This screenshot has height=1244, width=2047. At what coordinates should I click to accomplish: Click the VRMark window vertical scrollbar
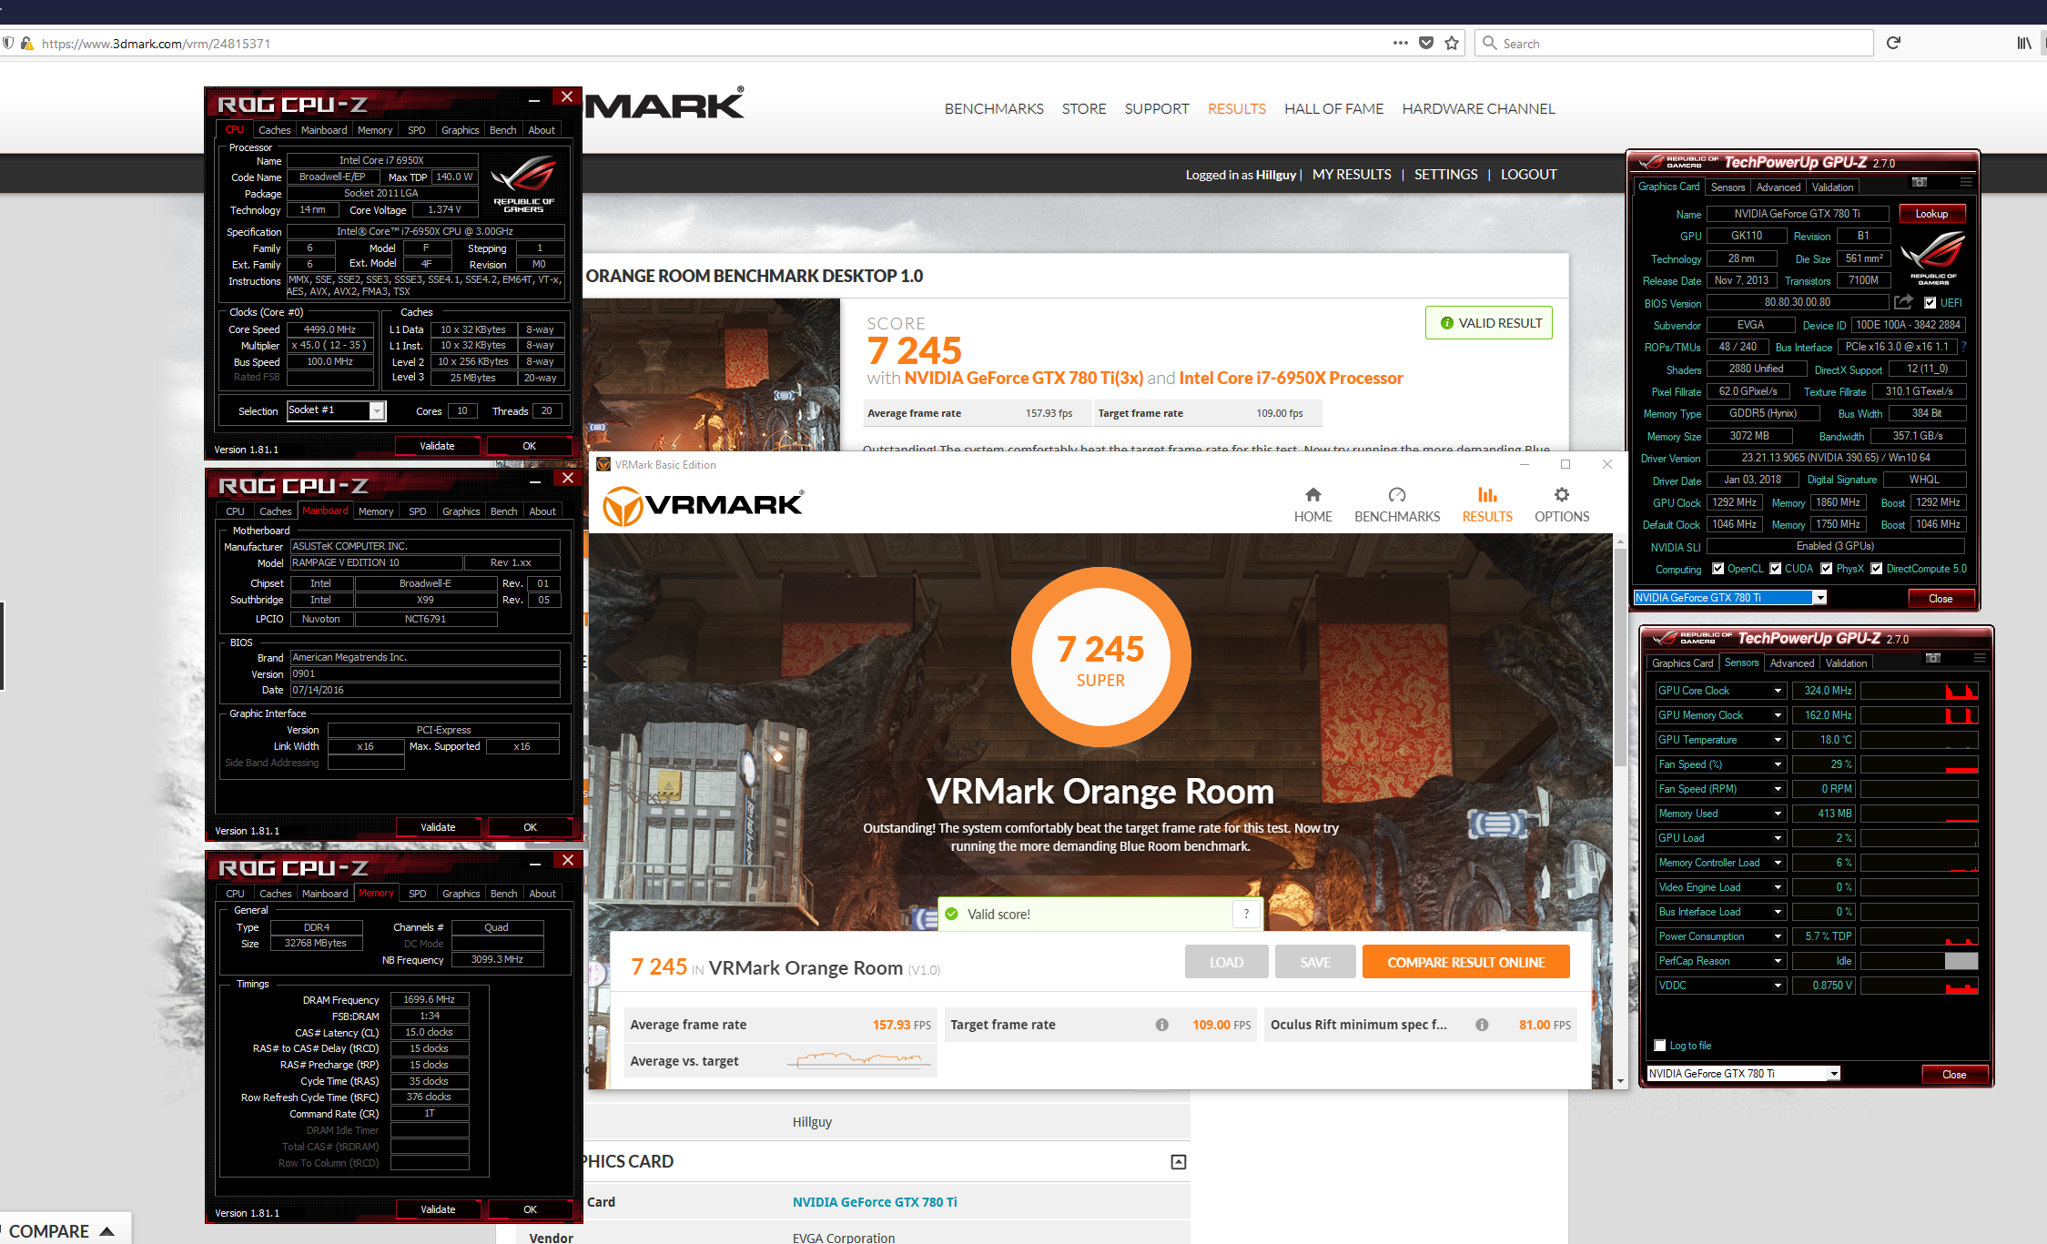pos(1619,655)
